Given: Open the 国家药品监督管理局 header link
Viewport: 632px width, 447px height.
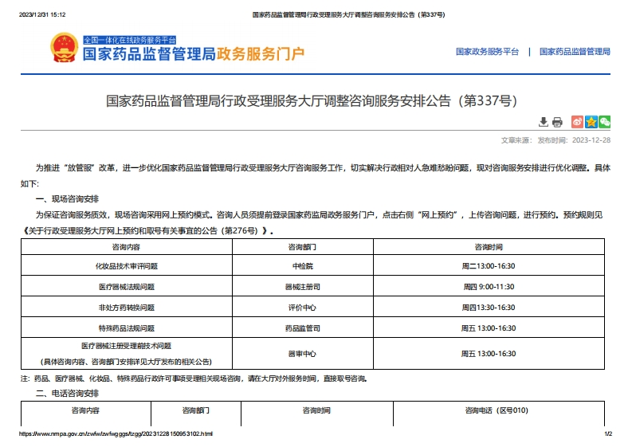Looking at the screenshot, I should (575, 52).
